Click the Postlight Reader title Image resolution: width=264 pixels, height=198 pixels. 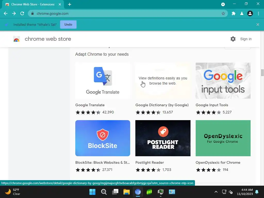(x=150, y=162)
